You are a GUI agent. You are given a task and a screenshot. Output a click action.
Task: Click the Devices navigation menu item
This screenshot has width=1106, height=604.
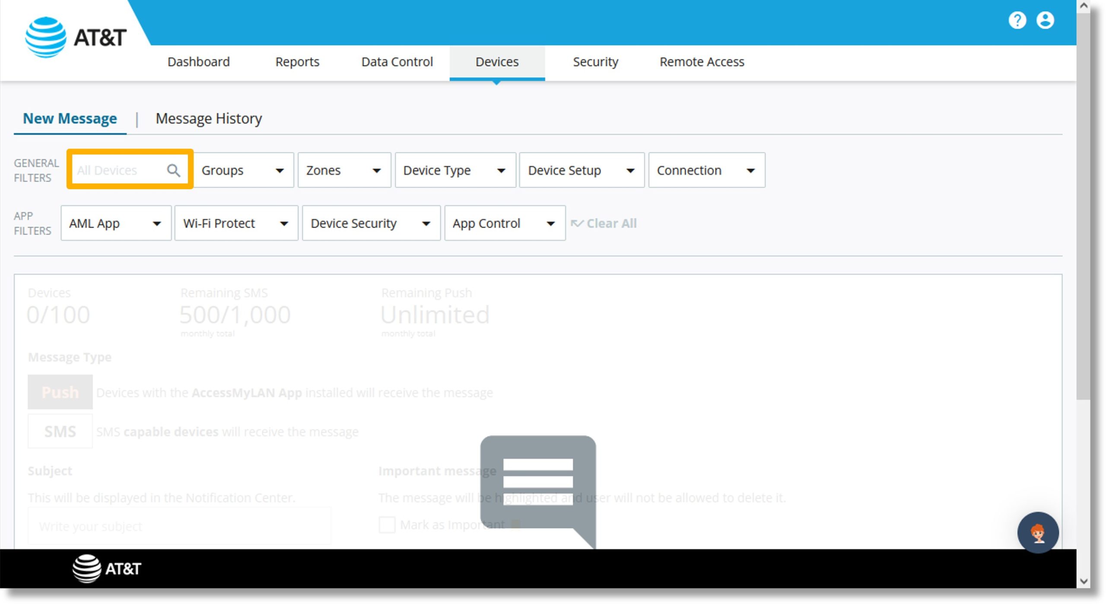498,63
